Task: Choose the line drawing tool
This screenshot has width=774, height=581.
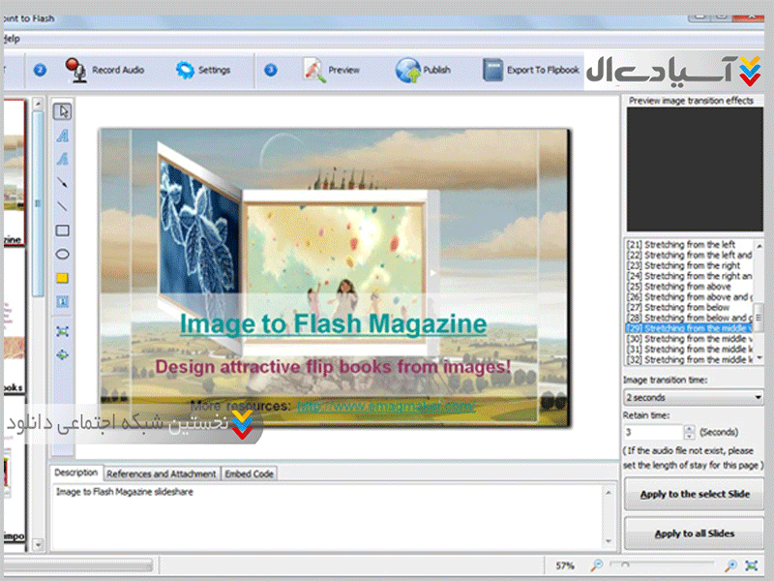Action: 62,206
